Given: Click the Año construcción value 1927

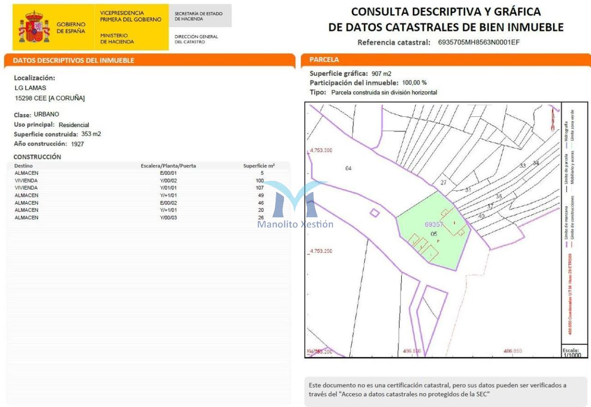Looking at the screenshot, I should tap(77, 144).
